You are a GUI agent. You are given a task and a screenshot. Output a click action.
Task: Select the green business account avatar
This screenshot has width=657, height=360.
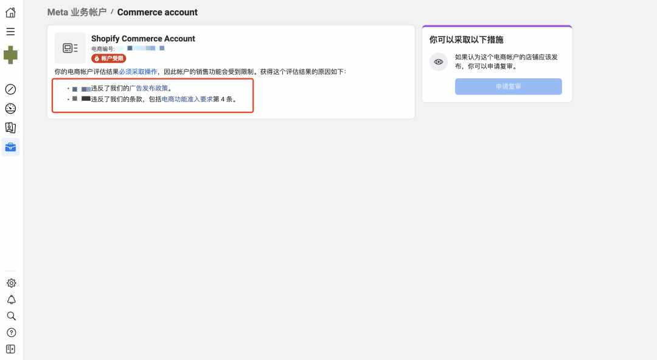pos(10,55)
